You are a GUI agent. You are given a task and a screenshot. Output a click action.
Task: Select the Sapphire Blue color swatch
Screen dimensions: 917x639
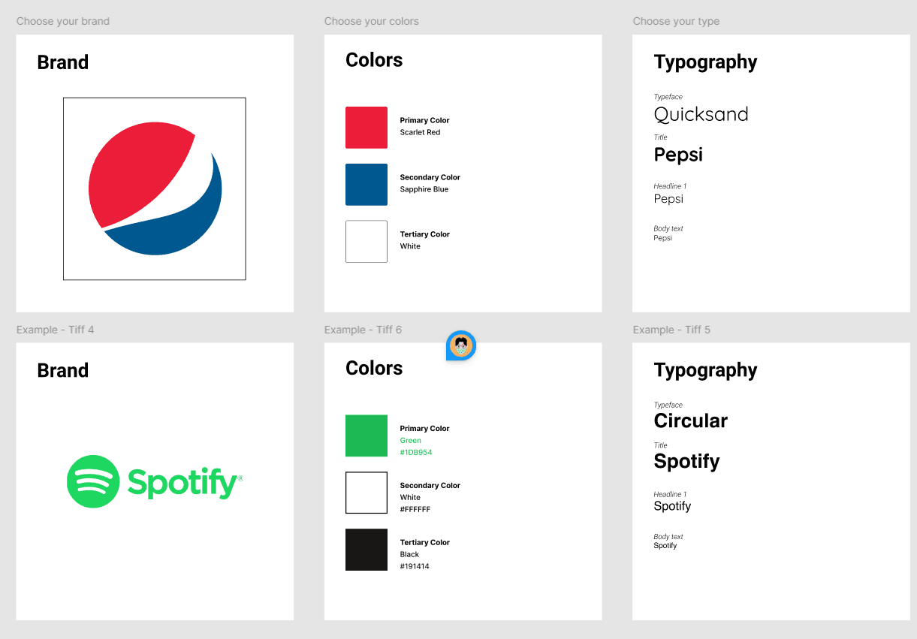pos(366,185)
